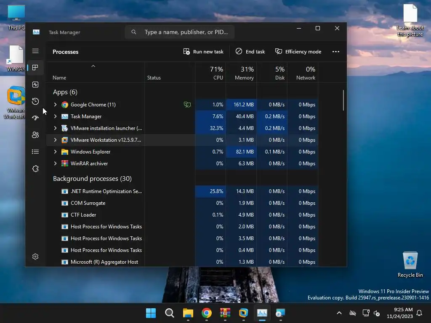This screenshot has height=323, width=431.
Task: Open the App history page in sidebar
Action: click(x=35, y=101)
